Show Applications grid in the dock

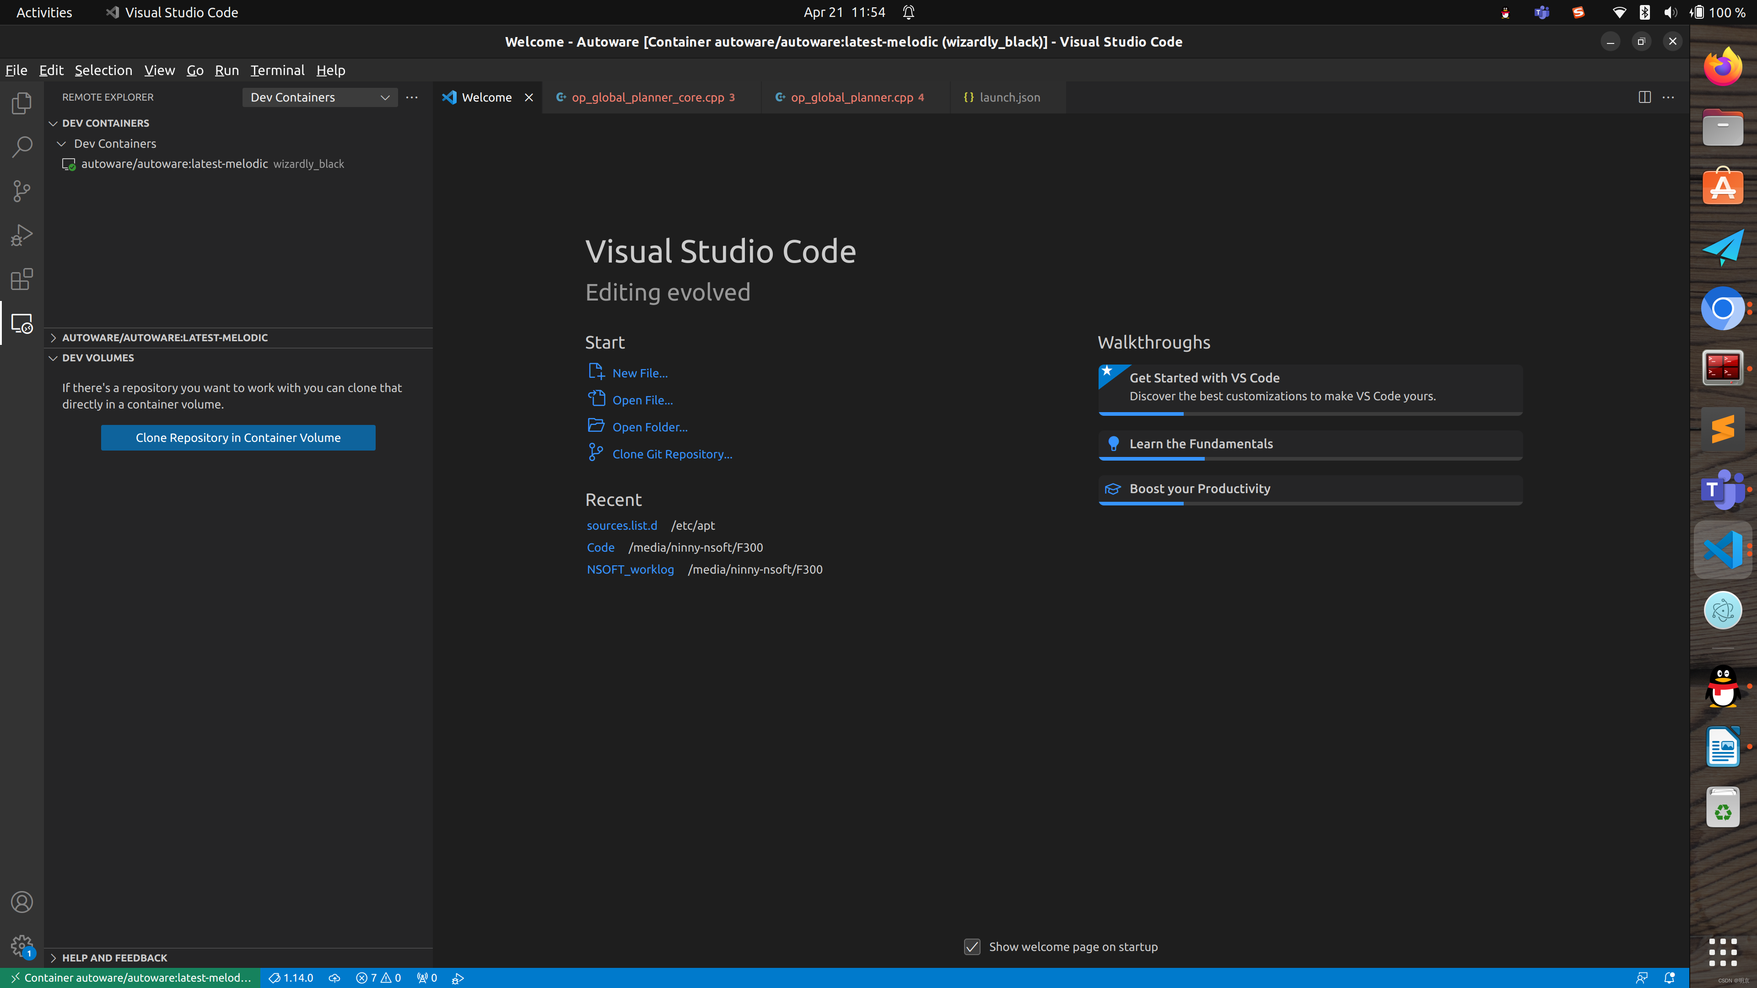(1723, 952)
